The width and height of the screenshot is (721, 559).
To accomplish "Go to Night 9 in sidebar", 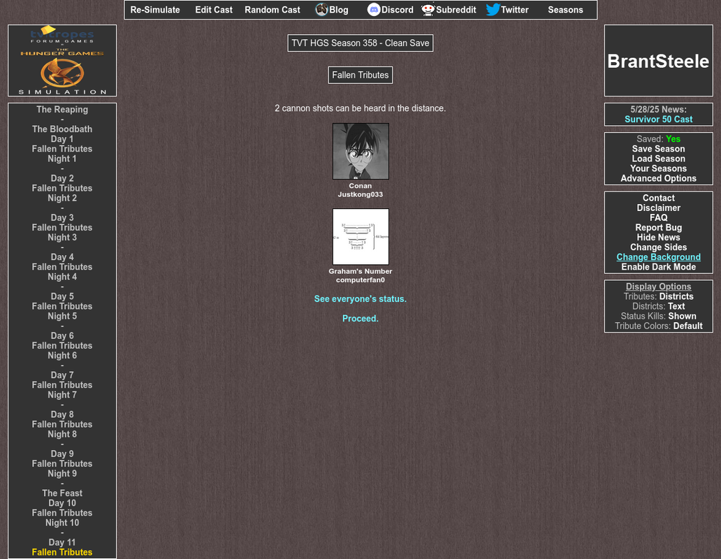I will click(x=62, y=474).
